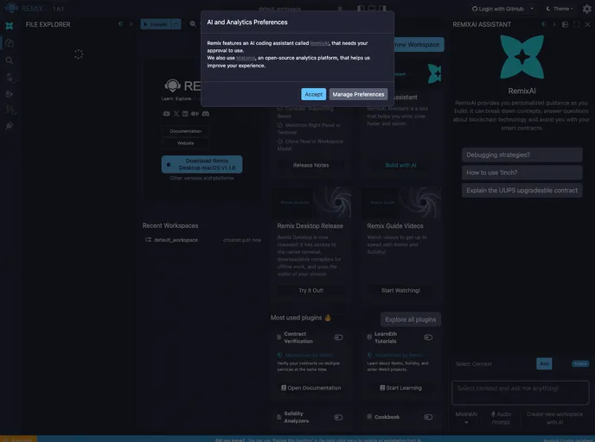The height and width of the screenshot is (442, 595).
Task: Expand the Login with GitHub dropdown arrow
Action: coord(532,9)
